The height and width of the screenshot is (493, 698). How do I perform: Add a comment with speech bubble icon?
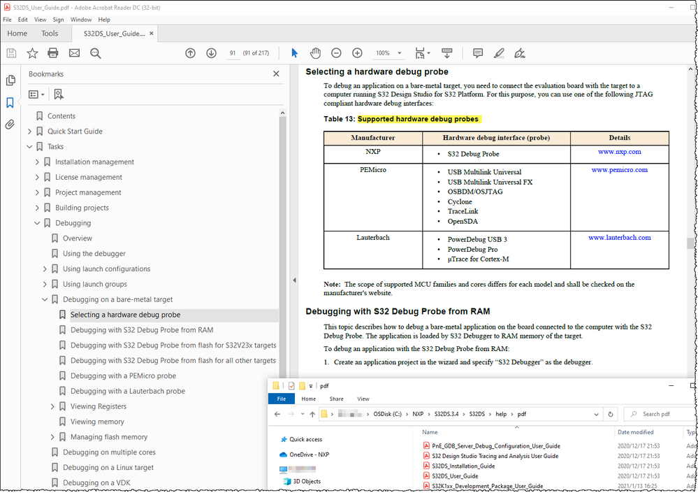click(x=478, y=53)
